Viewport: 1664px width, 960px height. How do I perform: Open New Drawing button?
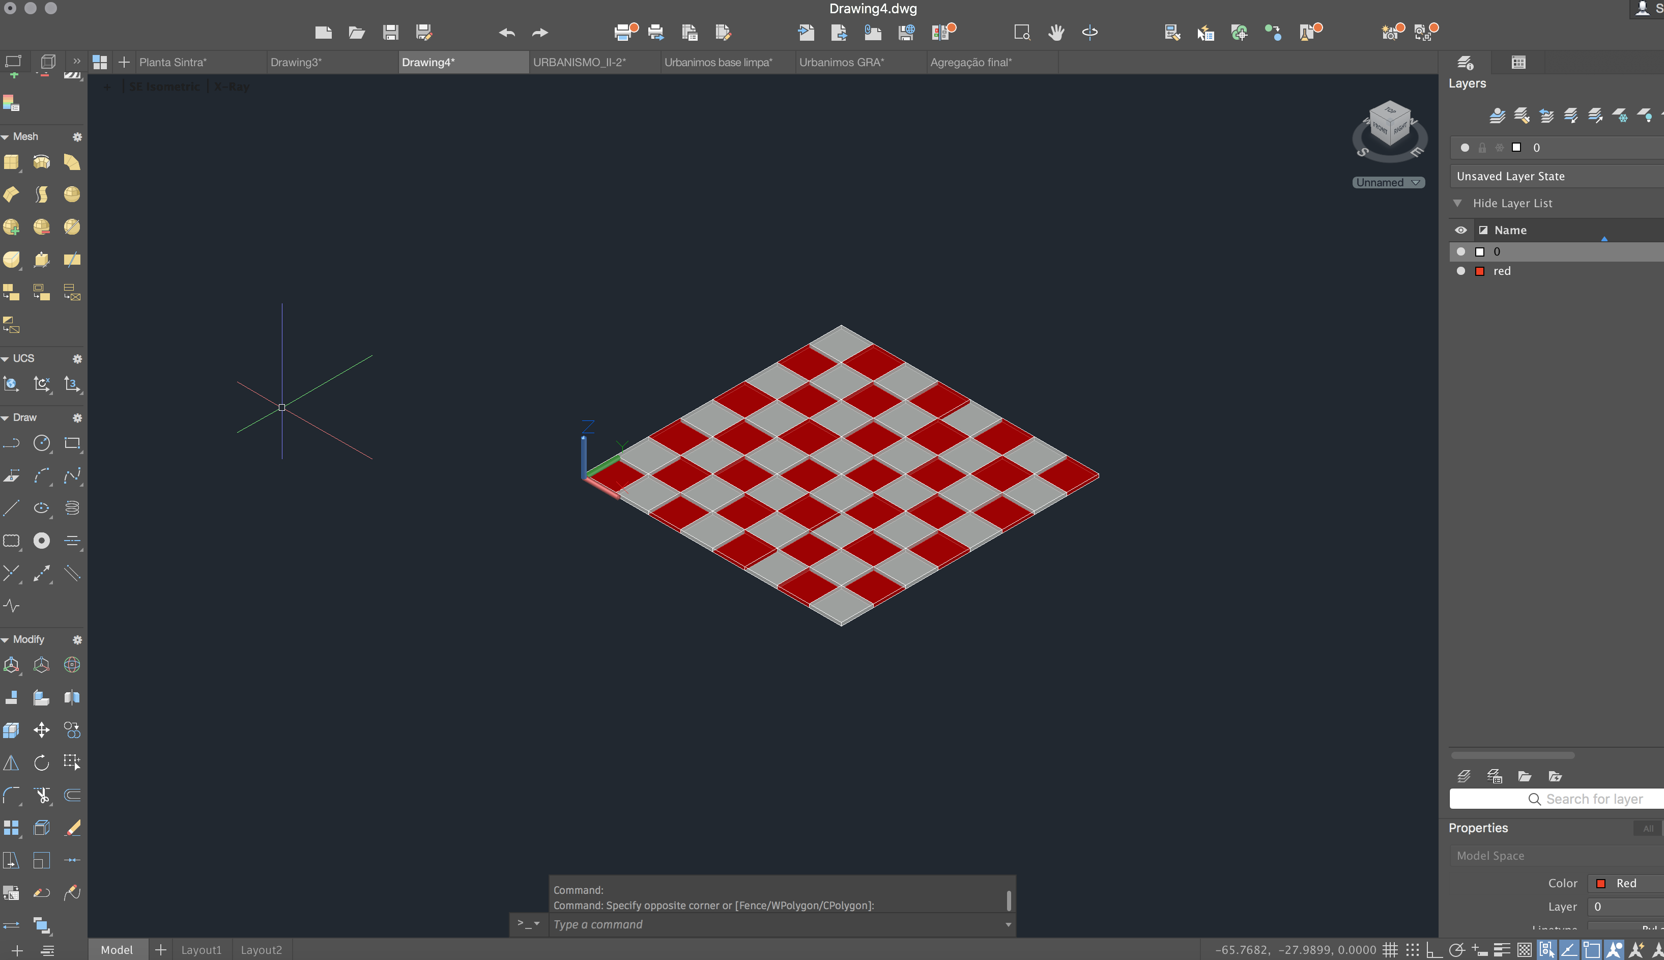pos(324,31)
